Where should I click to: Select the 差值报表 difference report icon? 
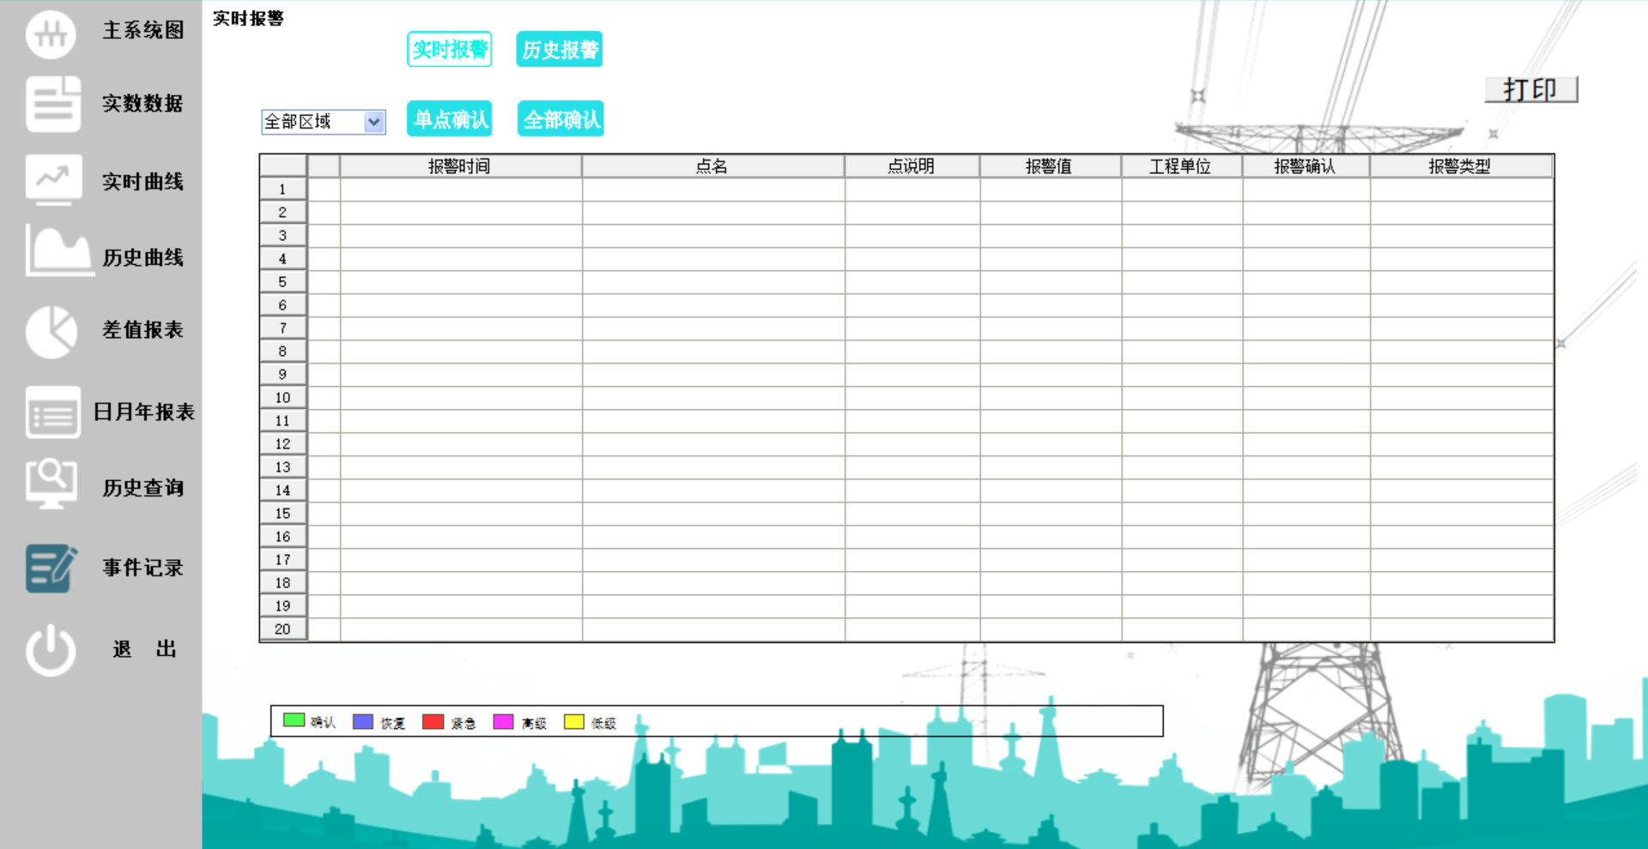point(51,330)
